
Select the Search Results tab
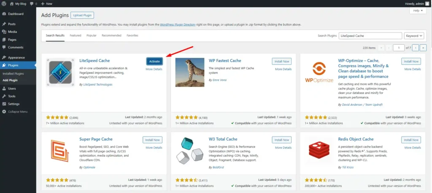55,35
